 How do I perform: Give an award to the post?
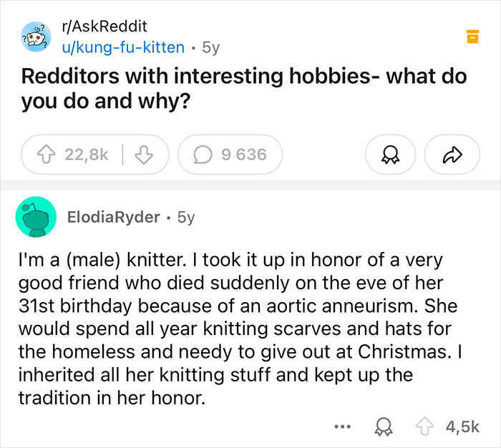pyautogui.click(x=391, y=155)
